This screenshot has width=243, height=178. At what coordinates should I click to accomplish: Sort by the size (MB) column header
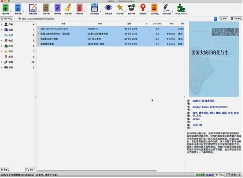point(157,24)
